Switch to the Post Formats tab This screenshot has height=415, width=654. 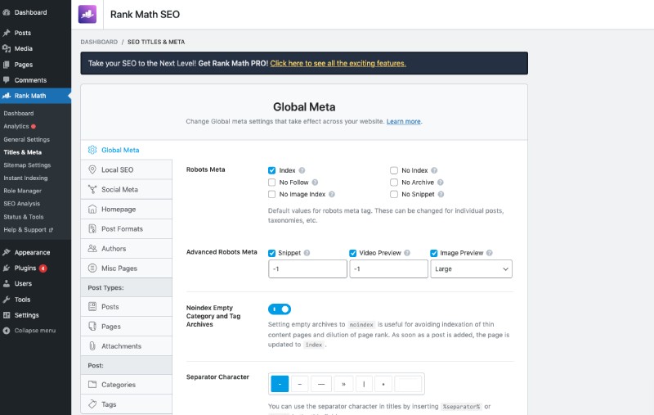(127, 229)
